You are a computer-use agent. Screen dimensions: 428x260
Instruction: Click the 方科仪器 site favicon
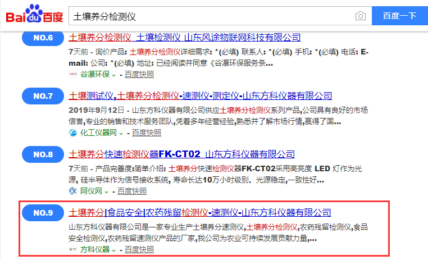pos(73,249)
